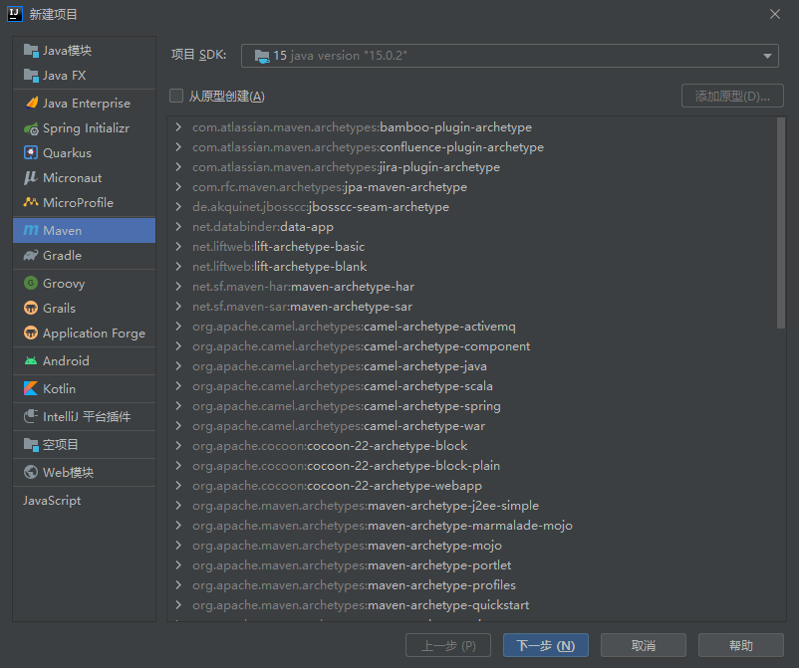Expand camel-archetype-spring archetype arrow
The height and width of the screenshot is (668, 799).
click(178, 406)
